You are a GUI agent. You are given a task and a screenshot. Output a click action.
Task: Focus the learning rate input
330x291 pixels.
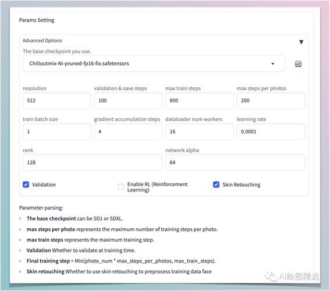click(271, 132)
